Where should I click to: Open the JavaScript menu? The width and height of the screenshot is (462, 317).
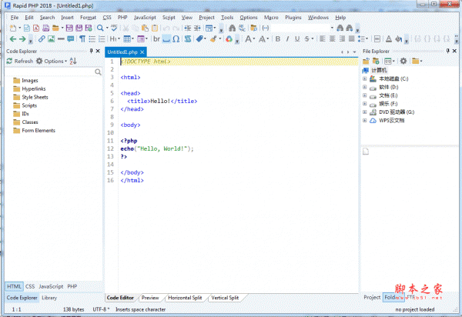pos(144,17)
